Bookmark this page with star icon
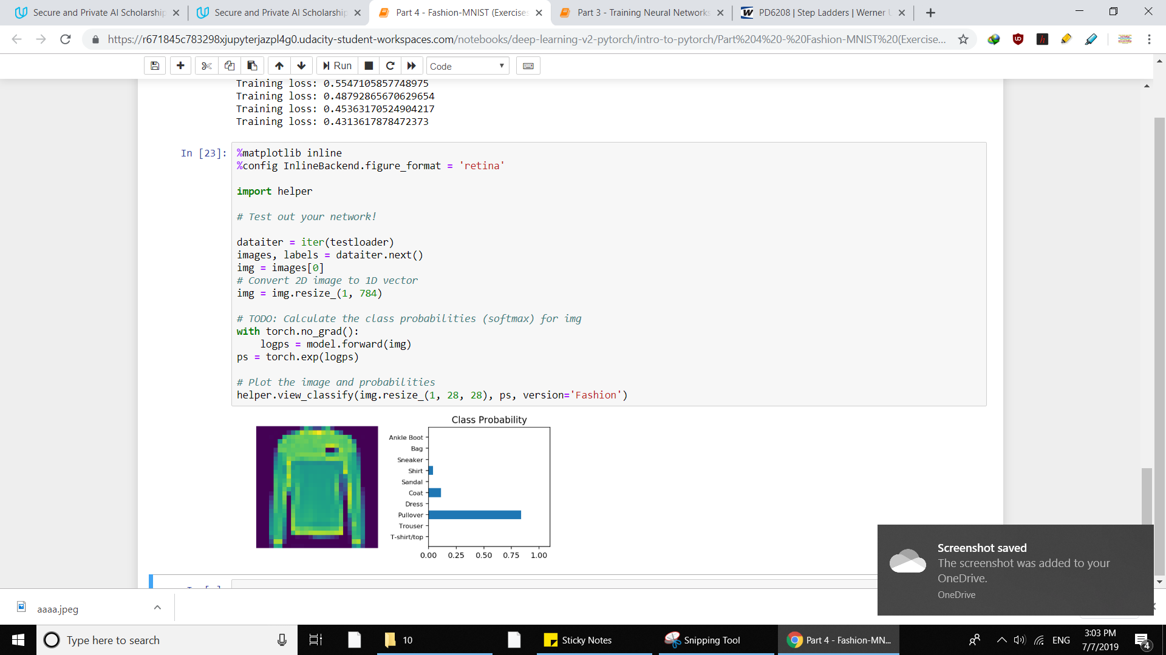 (x=963, y=39)
